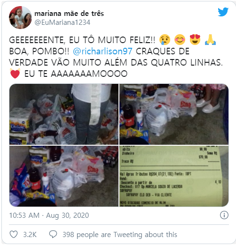Open the @richarlison97 mention link
Image resolution: width=236 pixels, height=245 pixels.
point(102,51)
